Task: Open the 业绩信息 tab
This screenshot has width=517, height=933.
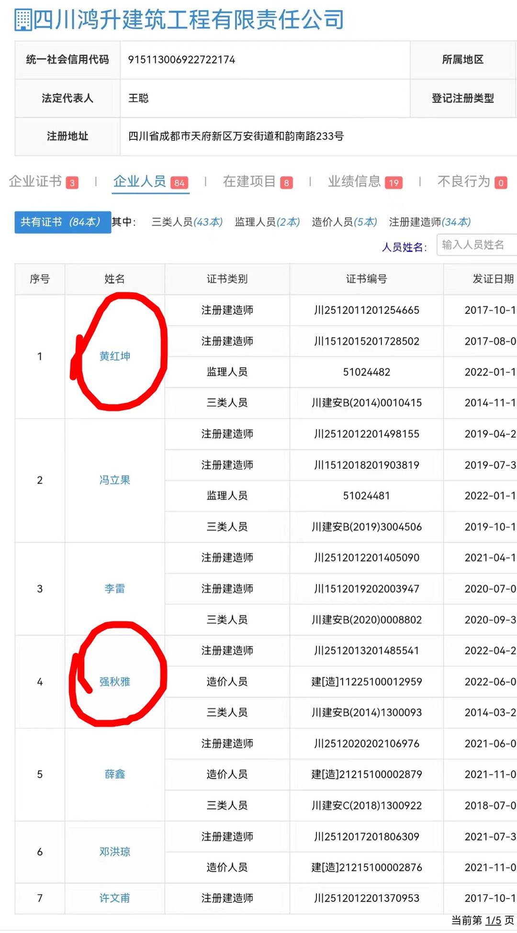Action: click(365, 182)
